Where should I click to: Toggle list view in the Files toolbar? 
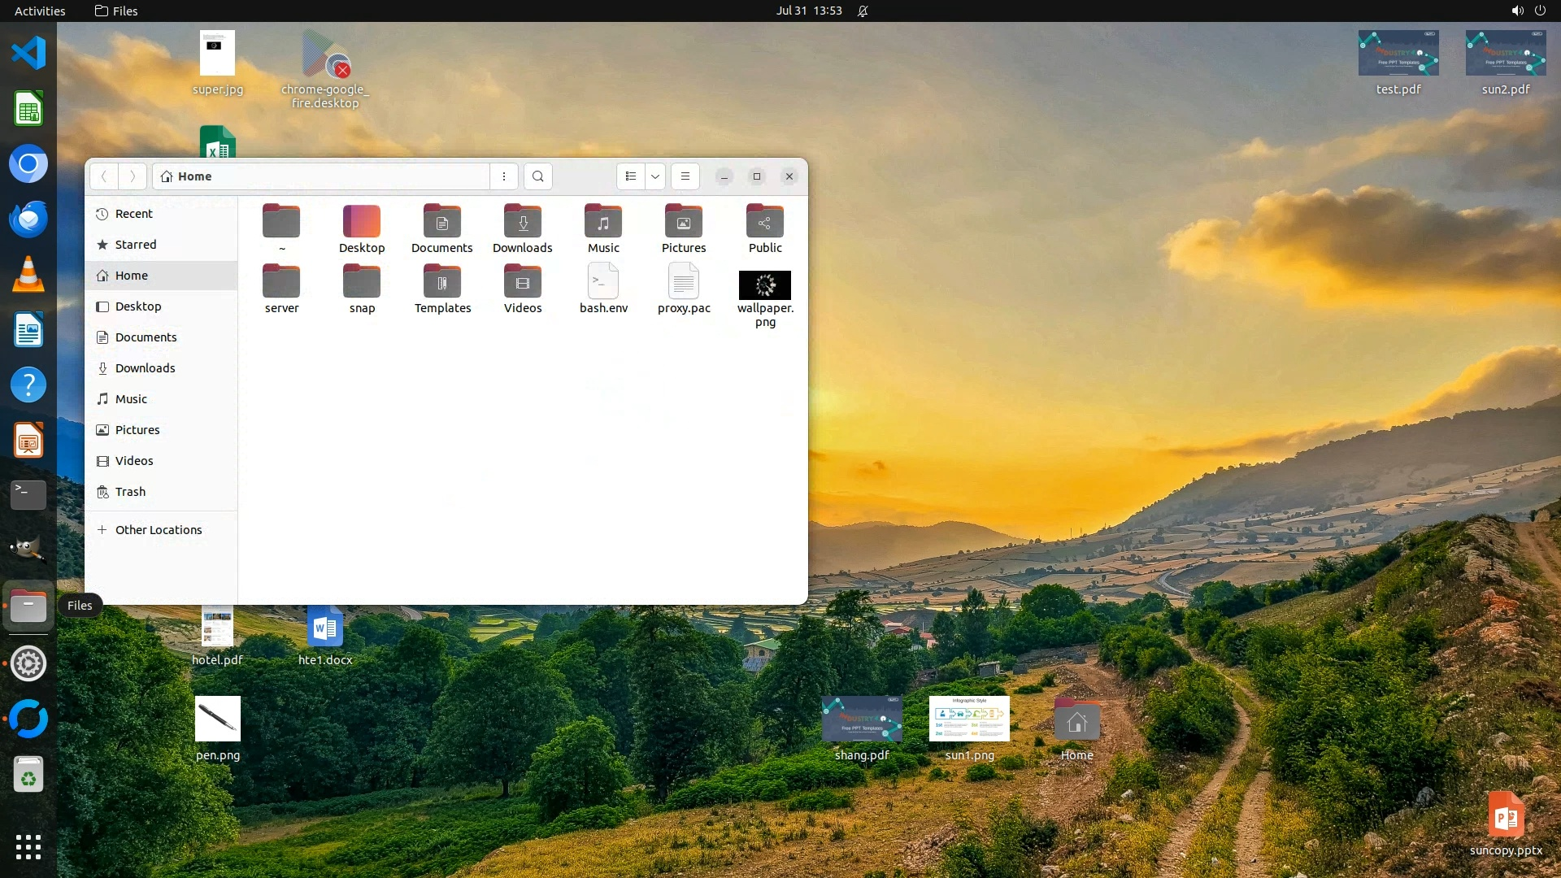pyautogui.click(x=631, y=176)
